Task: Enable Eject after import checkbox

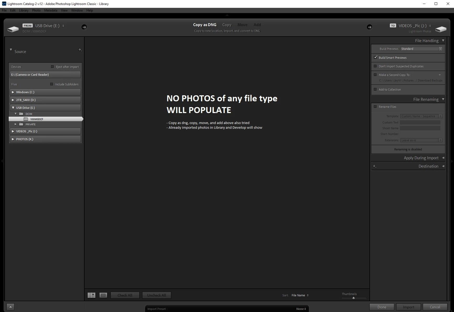Action: [x=52, y=67]
